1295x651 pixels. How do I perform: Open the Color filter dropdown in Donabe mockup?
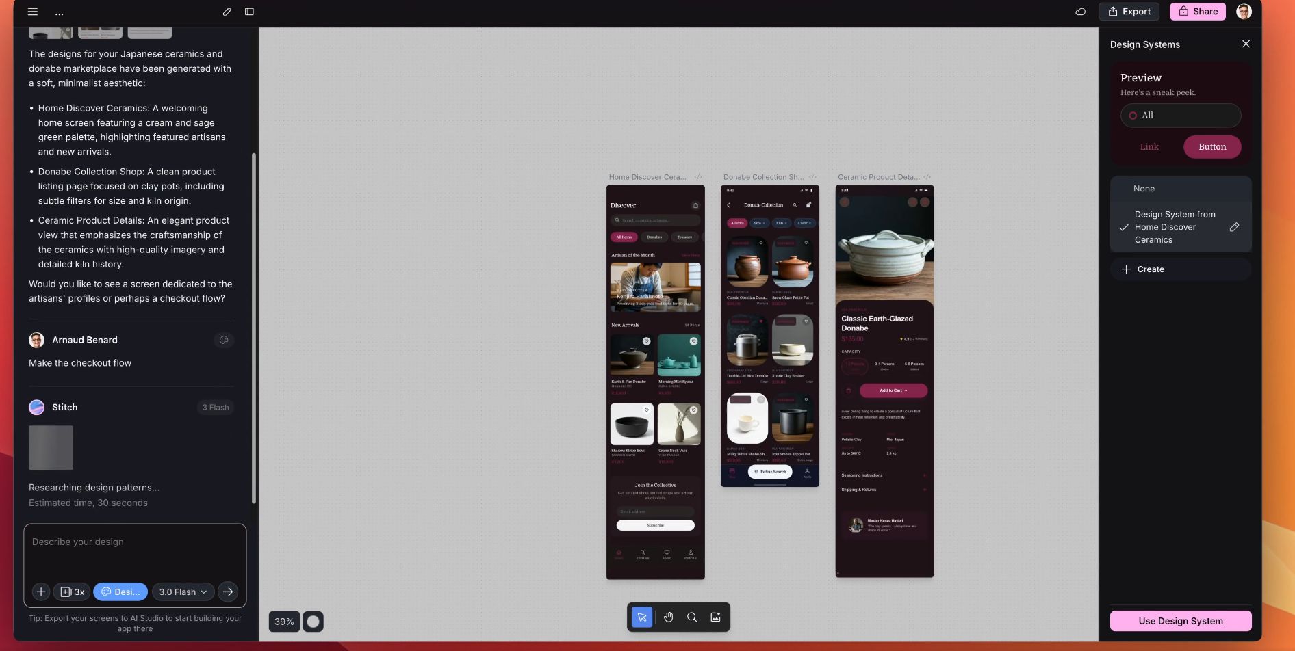tap(804, 223)
